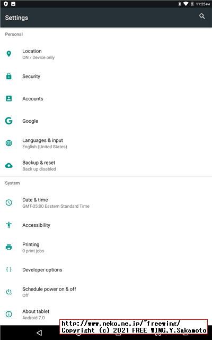Tap the Date & time clock icon
This screenshot has width=212, height=340.
tap(8, 202)
